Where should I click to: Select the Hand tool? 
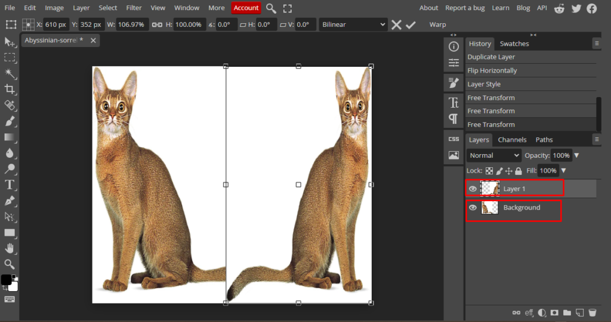click(10, 248)
